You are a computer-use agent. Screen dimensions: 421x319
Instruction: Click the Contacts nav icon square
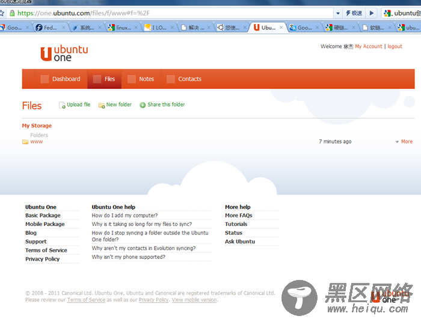[170, 79]
